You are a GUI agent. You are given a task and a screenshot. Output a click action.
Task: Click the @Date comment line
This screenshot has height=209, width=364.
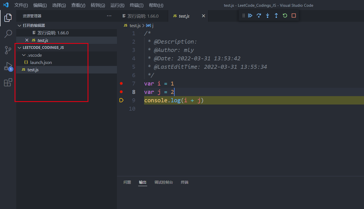click(194, 58)
